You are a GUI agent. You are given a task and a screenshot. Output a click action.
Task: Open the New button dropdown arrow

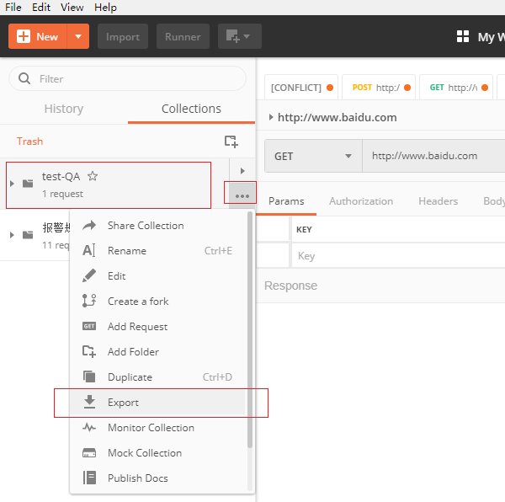pyautogui.click(x=77, y=37)
